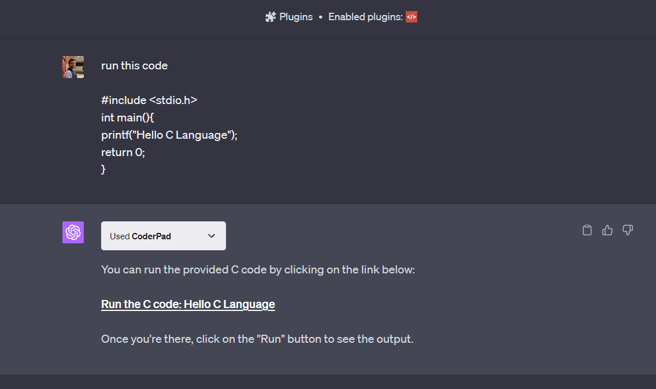Image resolution: width=656 pixels, height=389 pixels.
Task: Click the printf "Hello C Language" line
Action: click(169, 135)
